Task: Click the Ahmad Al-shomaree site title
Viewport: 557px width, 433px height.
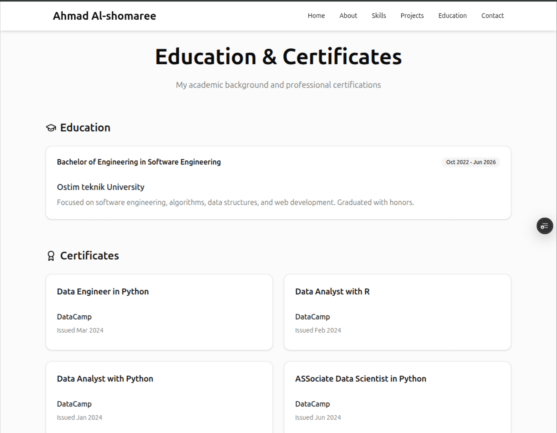Action: (104, 16)
